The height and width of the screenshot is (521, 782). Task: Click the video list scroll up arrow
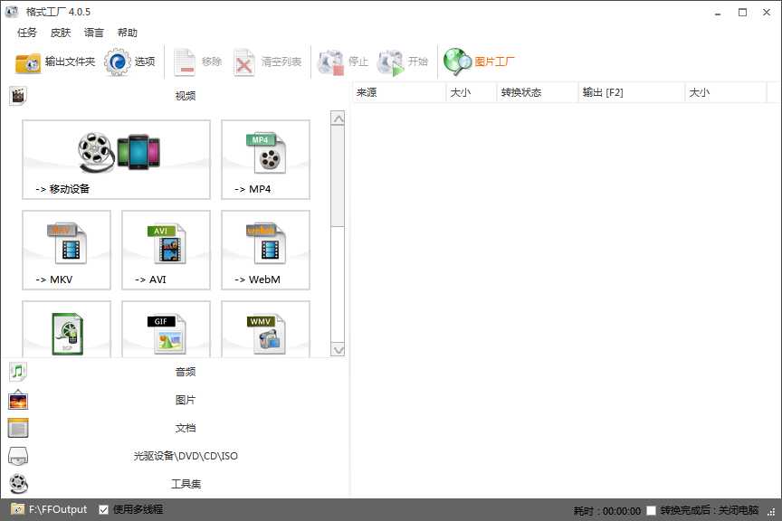tap(338, 118)
